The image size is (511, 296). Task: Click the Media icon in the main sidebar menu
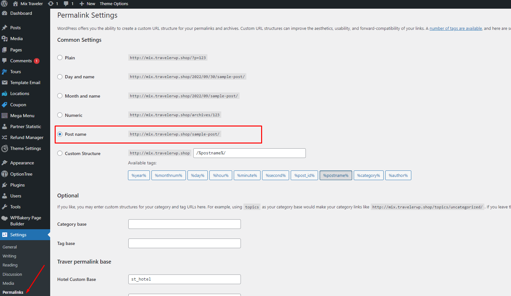pyautogui.click(x=5, y=39)
